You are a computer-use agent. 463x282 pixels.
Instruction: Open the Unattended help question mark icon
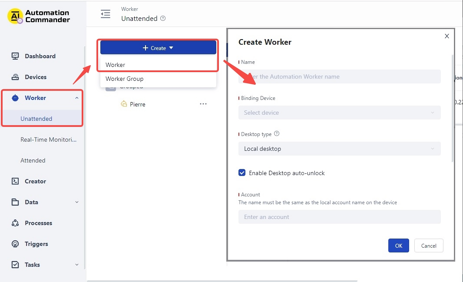[163, 18]
